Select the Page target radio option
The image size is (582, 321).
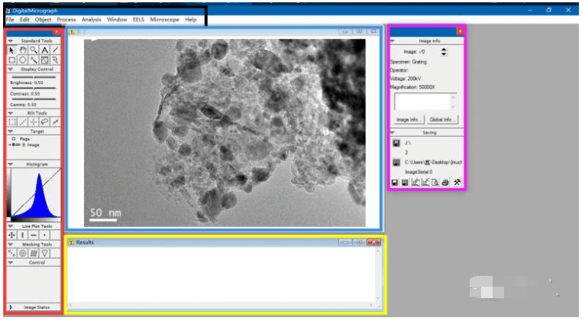click(x=14, y=138)
